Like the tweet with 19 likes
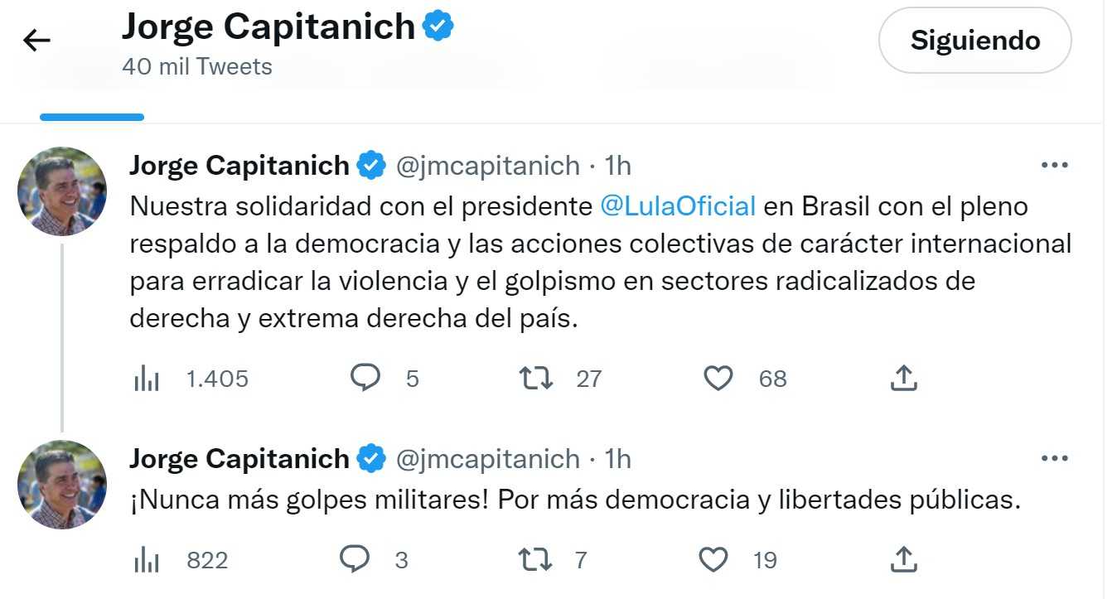The height and width of the screenshot is (599, 1117). pos(713,560)
